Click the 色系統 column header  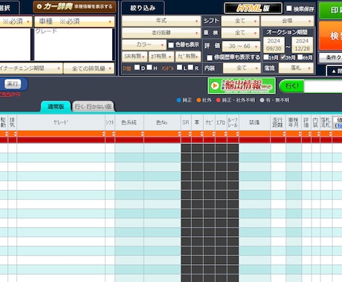pos(129,122)
